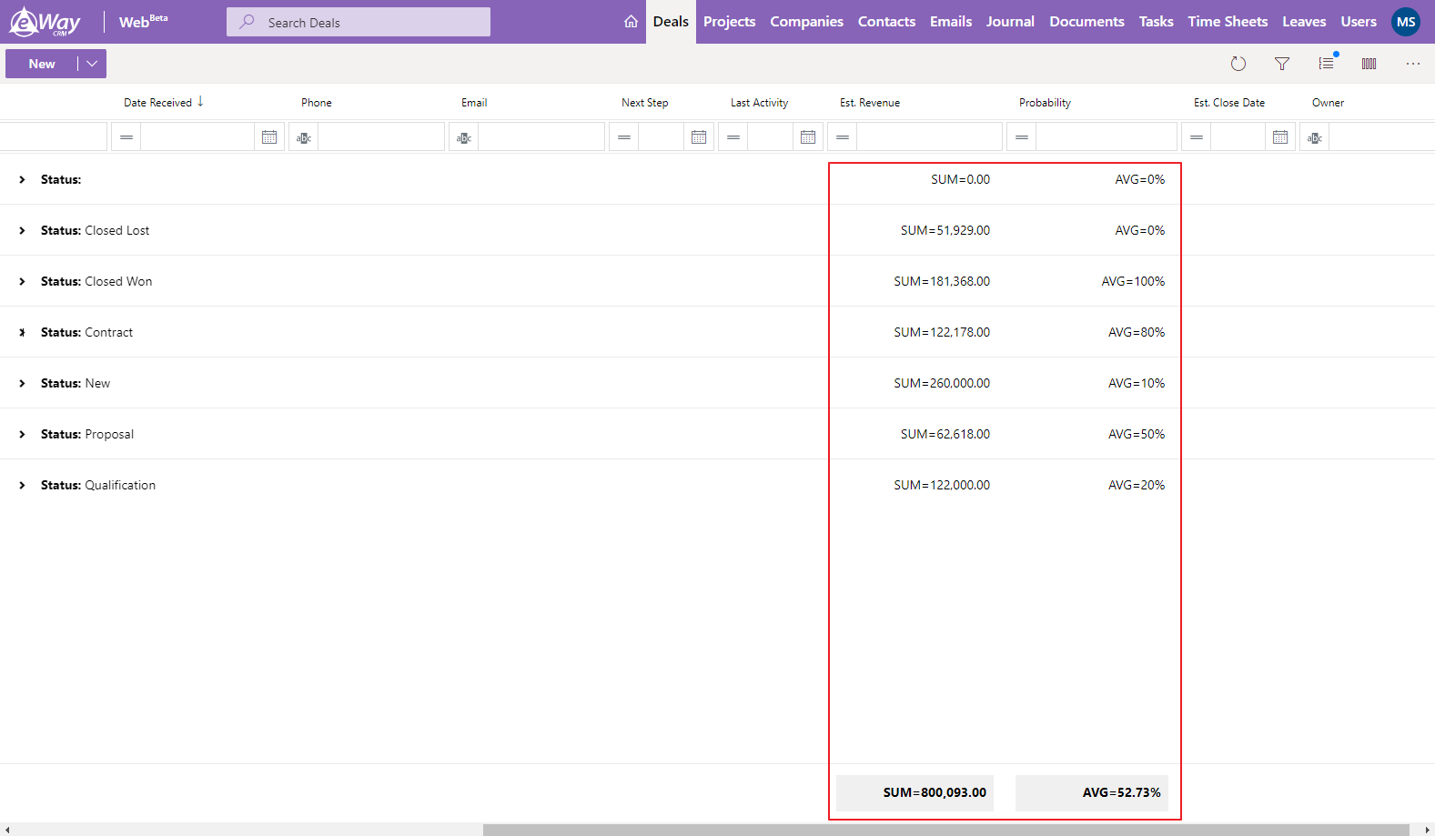Sort by the Next Step column header
The image size is (1435, 836).
(x=645, y=103)
